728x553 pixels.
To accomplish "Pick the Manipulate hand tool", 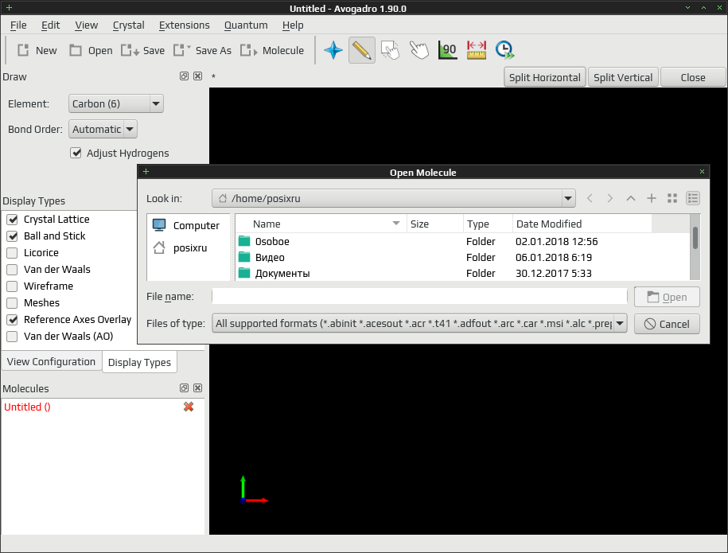I will click(419, 50).
